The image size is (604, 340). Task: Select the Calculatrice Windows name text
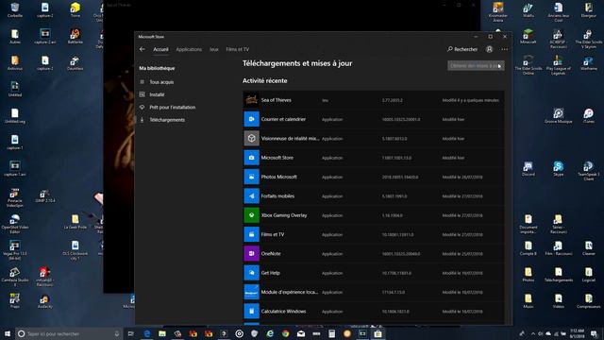(283, 312)
